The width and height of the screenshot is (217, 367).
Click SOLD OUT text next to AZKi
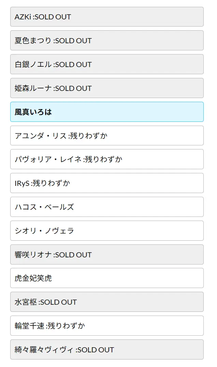pyautogui.click(x=53, y=17)
